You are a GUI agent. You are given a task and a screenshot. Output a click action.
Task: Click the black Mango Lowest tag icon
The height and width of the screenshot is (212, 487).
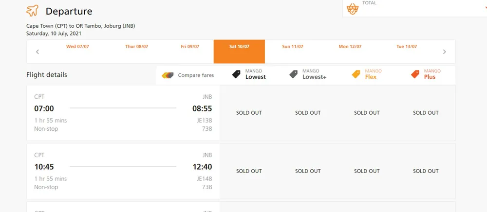(x=236, y=74)
